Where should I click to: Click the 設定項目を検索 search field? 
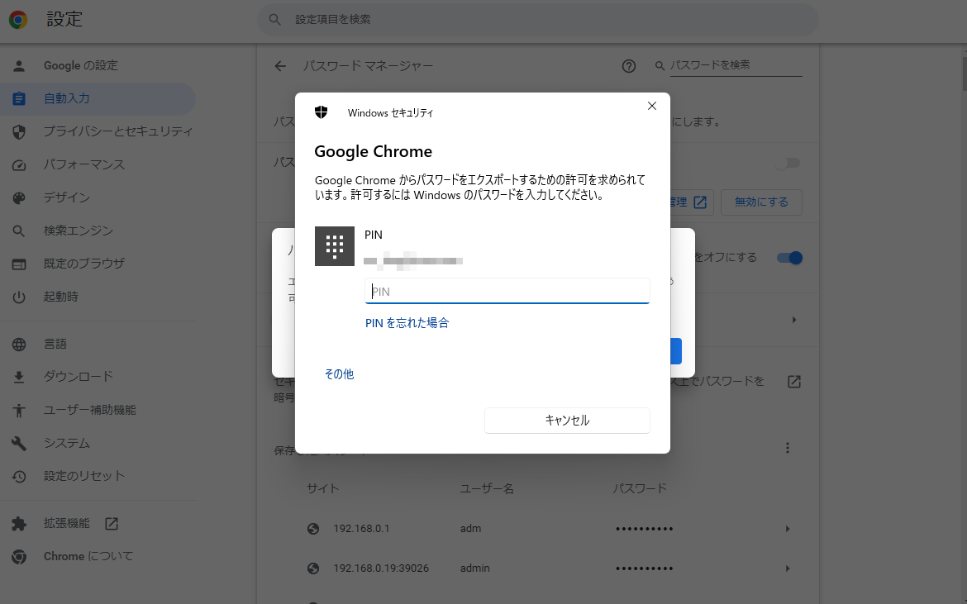[x=538, y=20]
